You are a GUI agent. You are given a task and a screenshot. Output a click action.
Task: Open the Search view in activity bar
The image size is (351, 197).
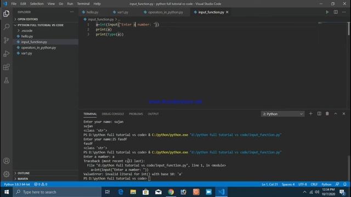pyautogui.click(x=6, y=27)
